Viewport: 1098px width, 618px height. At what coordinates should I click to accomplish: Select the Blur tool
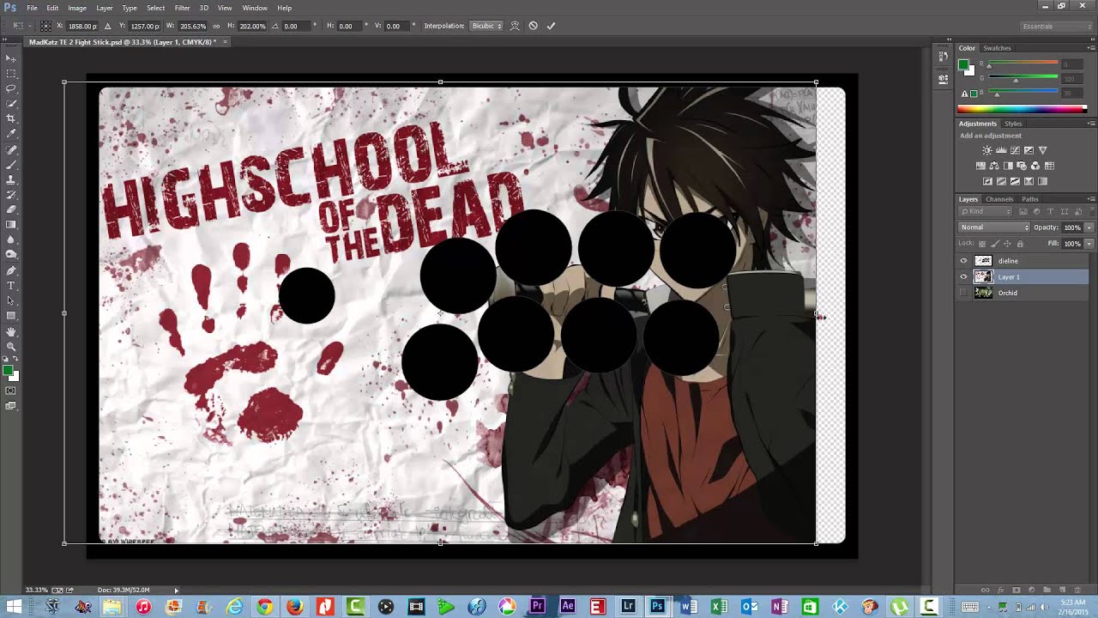click(x=11, y=239)
